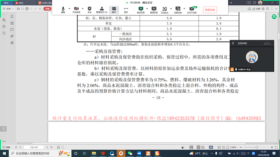Viewport: 280px width, 157px height.
Task: Open the security shield options
Action: pos(89,10)
